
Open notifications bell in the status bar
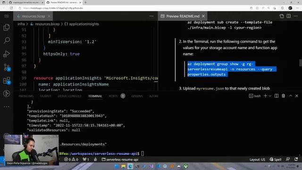(296, 160)
